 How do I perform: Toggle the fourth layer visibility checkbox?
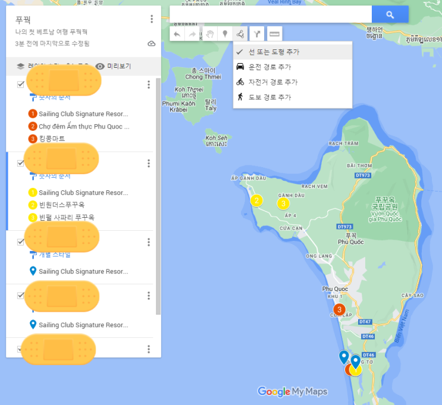[x=21, y=296]
